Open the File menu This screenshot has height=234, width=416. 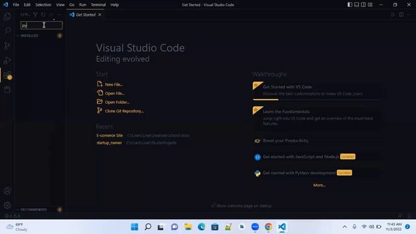click(x=16, y=5)
